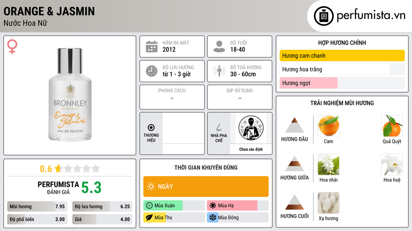This screenshot has width=412, height=231.
Task: Click the 0.6 star rating number
Action: [46, 169]
